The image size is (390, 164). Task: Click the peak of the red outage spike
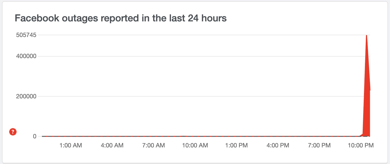367,36
